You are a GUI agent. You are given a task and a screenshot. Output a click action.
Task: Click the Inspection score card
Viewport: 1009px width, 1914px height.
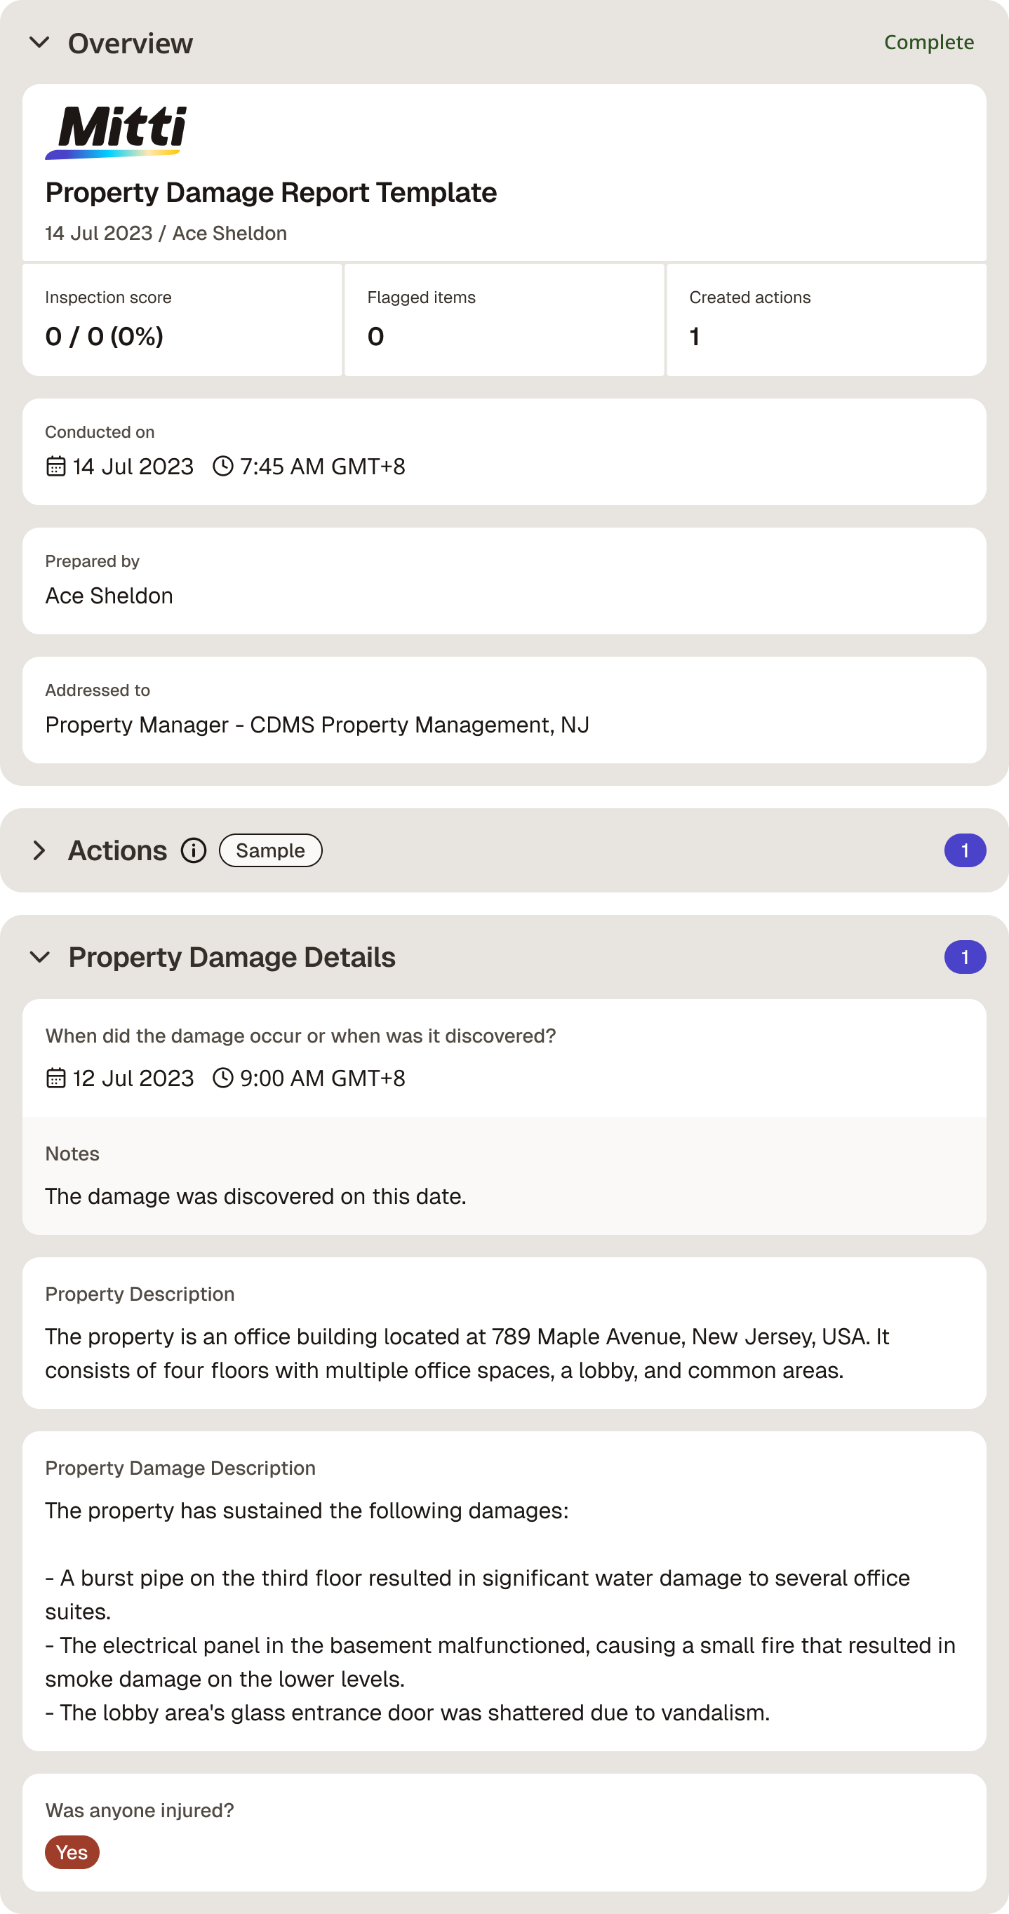(x=182, y=319)
